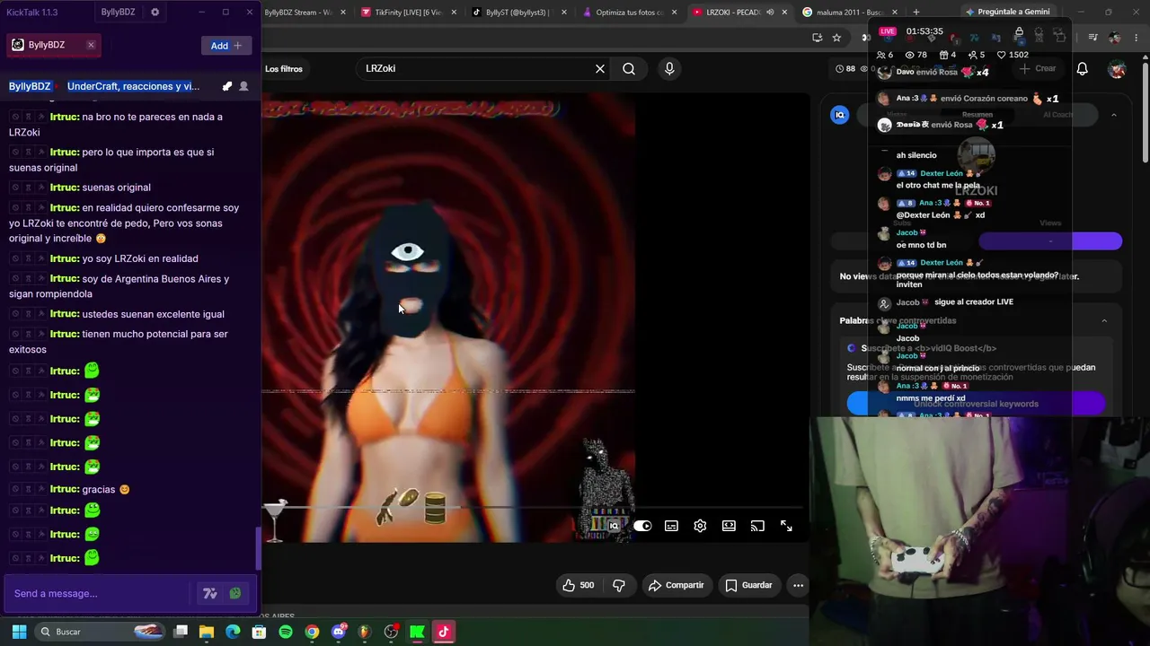Open FL Studio from the taskbar
This screenshot has width=1150, height=646.
pos(364,632)
